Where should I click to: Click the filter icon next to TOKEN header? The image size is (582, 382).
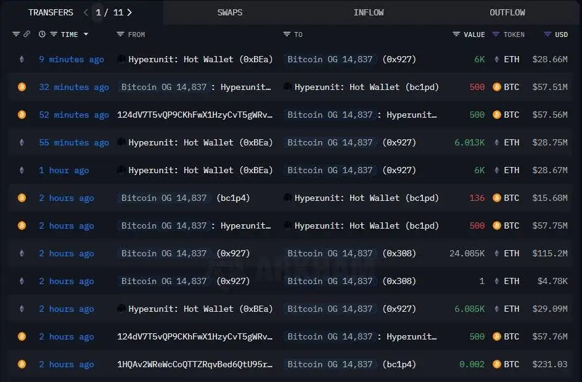[496, 35]
